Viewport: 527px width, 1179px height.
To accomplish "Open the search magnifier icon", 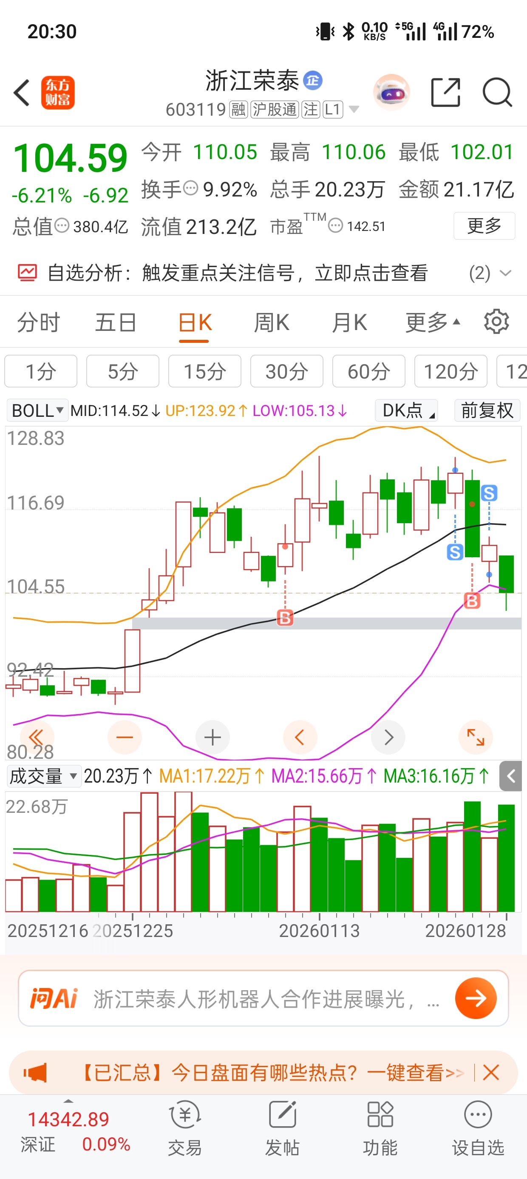I will [x=497, y=92].
